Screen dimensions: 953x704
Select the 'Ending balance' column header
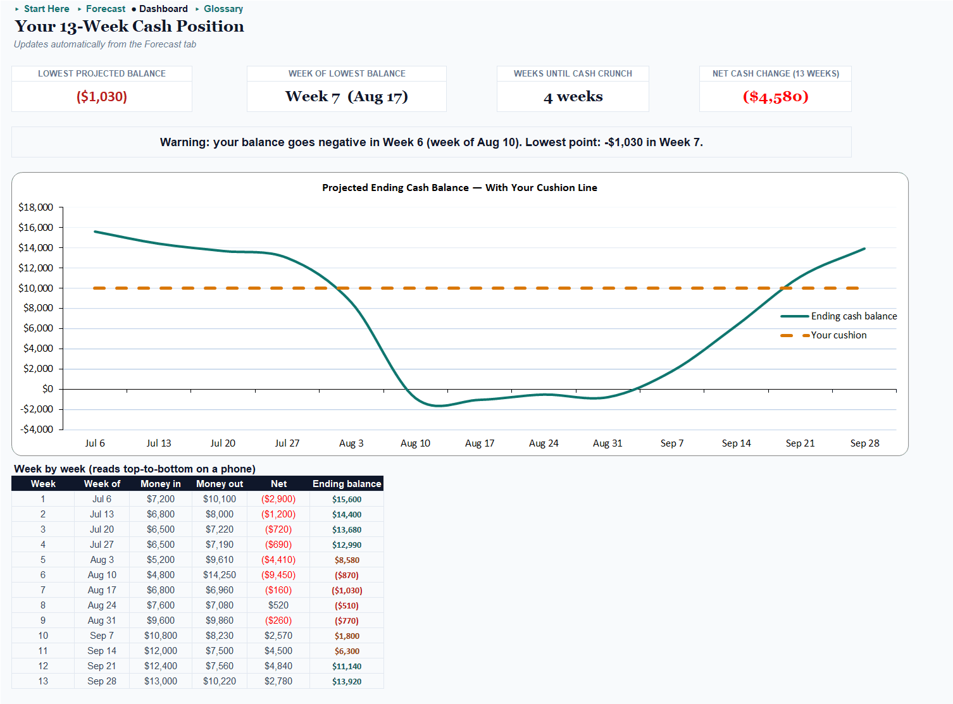tap(347, 484)
